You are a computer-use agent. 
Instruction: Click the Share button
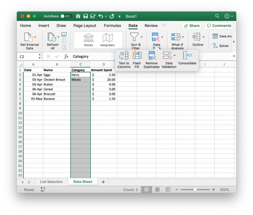192,26
